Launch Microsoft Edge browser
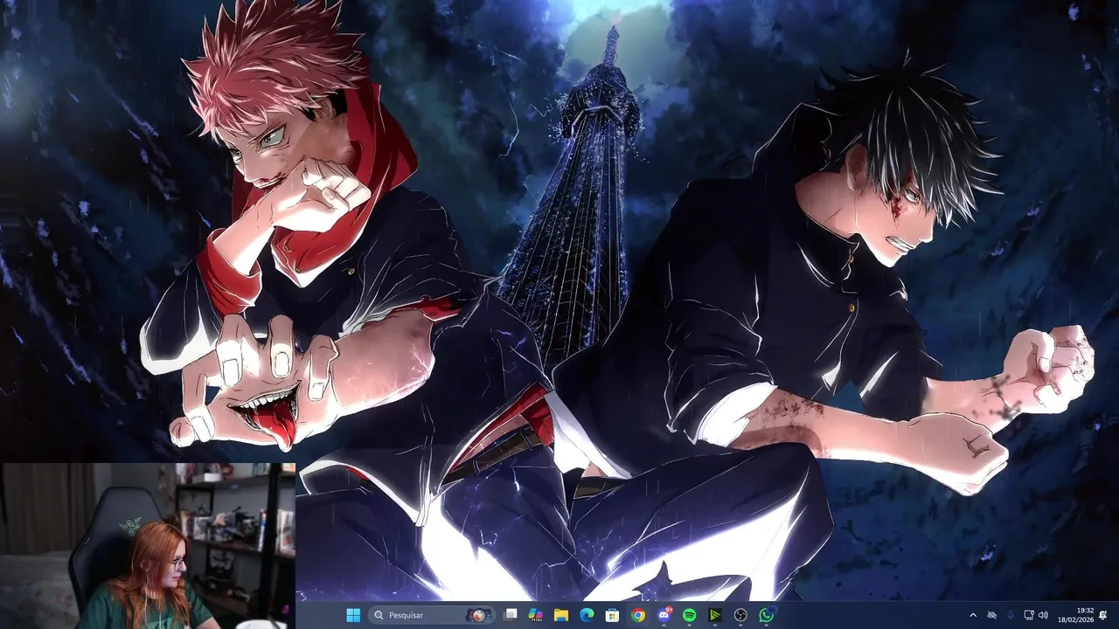Viewport: 1119px width, 629px height. point(587,615)
